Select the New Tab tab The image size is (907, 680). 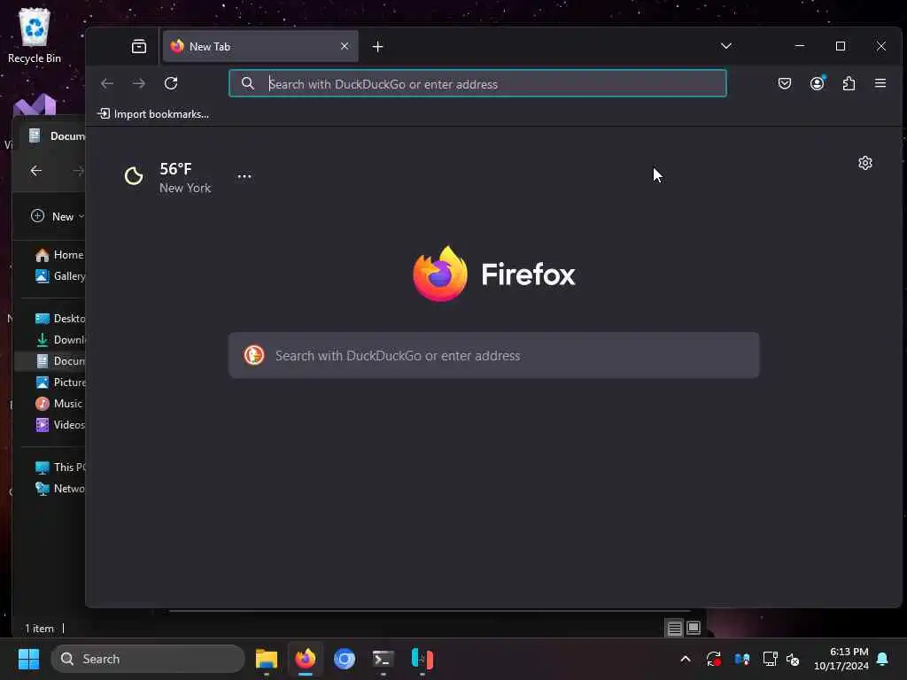[x=260, y=46]
